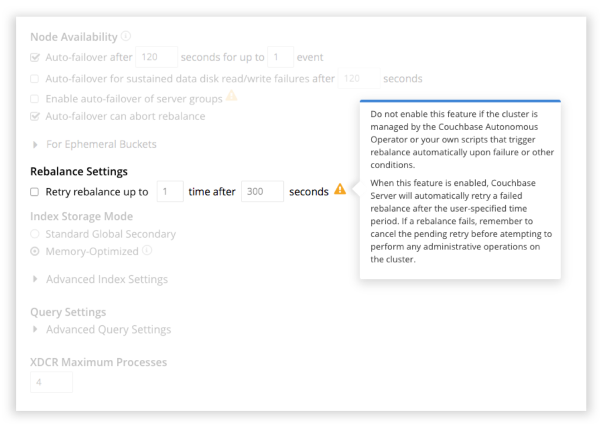The height and width of the screenshot is (427, 603).
Task: Click the auto-failover 120 seconds field
Action: pyautogui.click(x=156, y=56)
